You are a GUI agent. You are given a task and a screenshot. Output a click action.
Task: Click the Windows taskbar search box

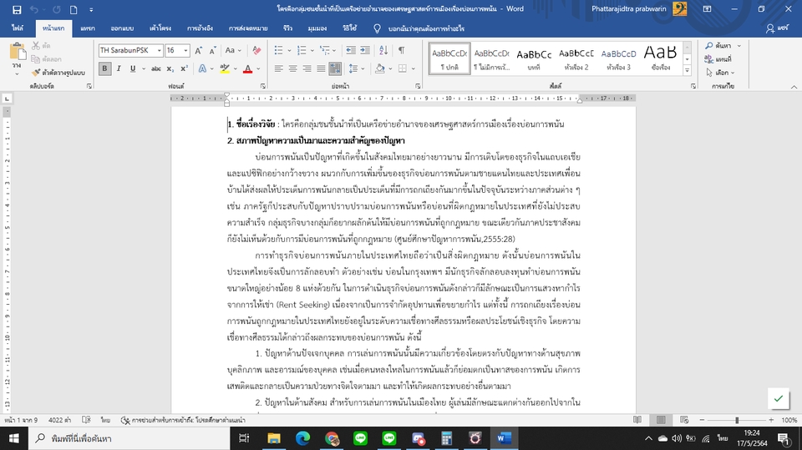click(x=129, y=438)
